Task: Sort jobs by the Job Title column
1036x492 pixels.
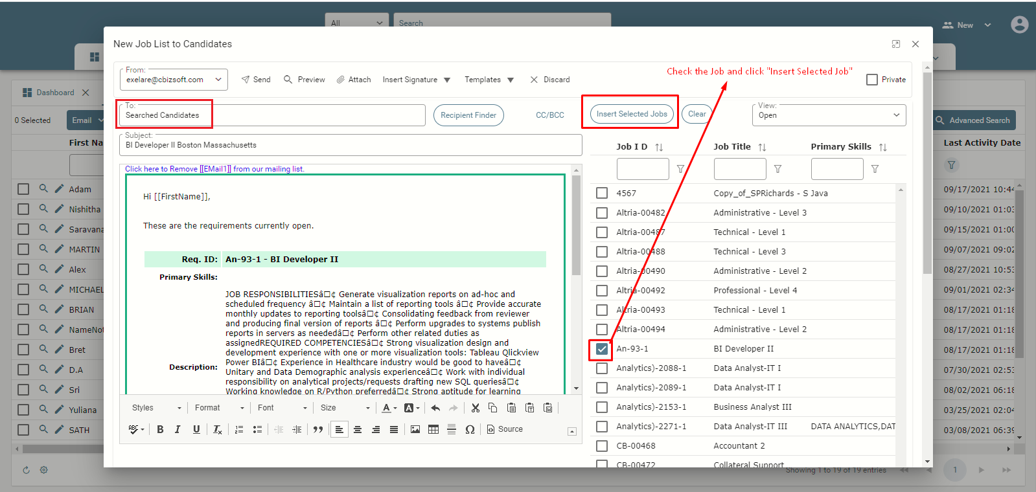Action: point(762,147)
